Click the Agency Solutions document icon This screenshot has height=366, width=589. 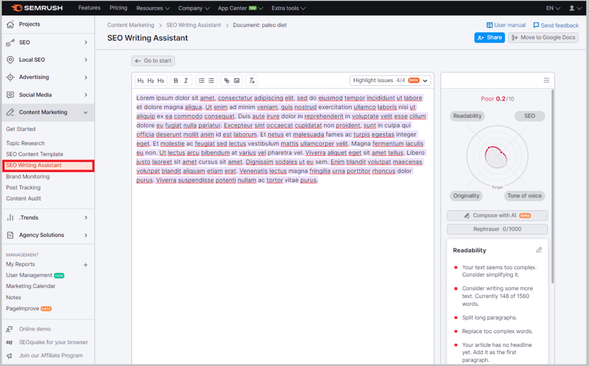(10, 235)
